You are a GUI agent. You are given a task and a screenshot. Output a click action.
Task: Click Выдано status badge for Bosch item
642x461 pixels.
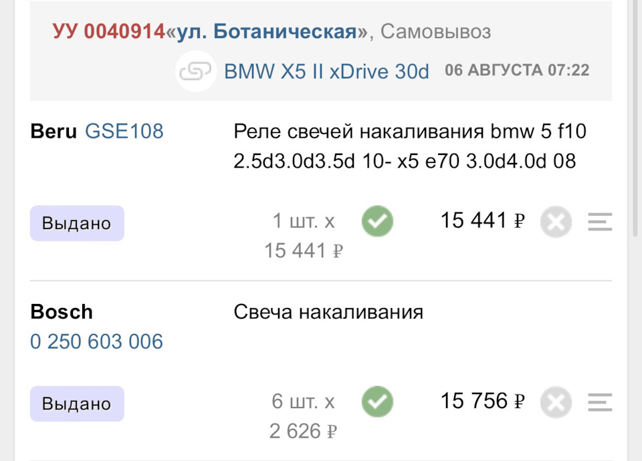[x=77, y=404]
